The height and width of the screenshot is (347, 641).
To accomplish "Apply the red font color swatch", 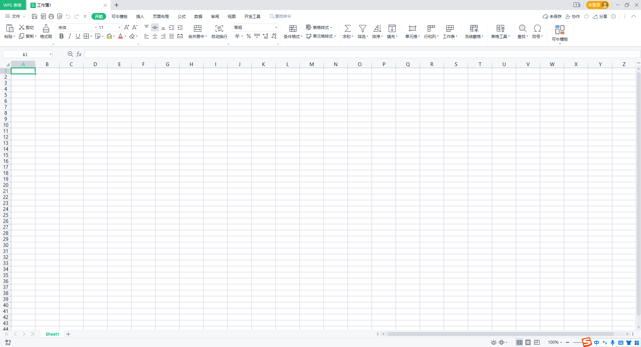I will coord(121,36).
